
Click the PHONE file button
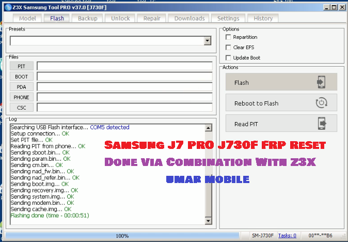[x=22, y=97]
